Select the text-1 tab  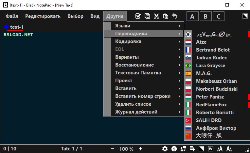pyautogui.click(x=17, y=27)
